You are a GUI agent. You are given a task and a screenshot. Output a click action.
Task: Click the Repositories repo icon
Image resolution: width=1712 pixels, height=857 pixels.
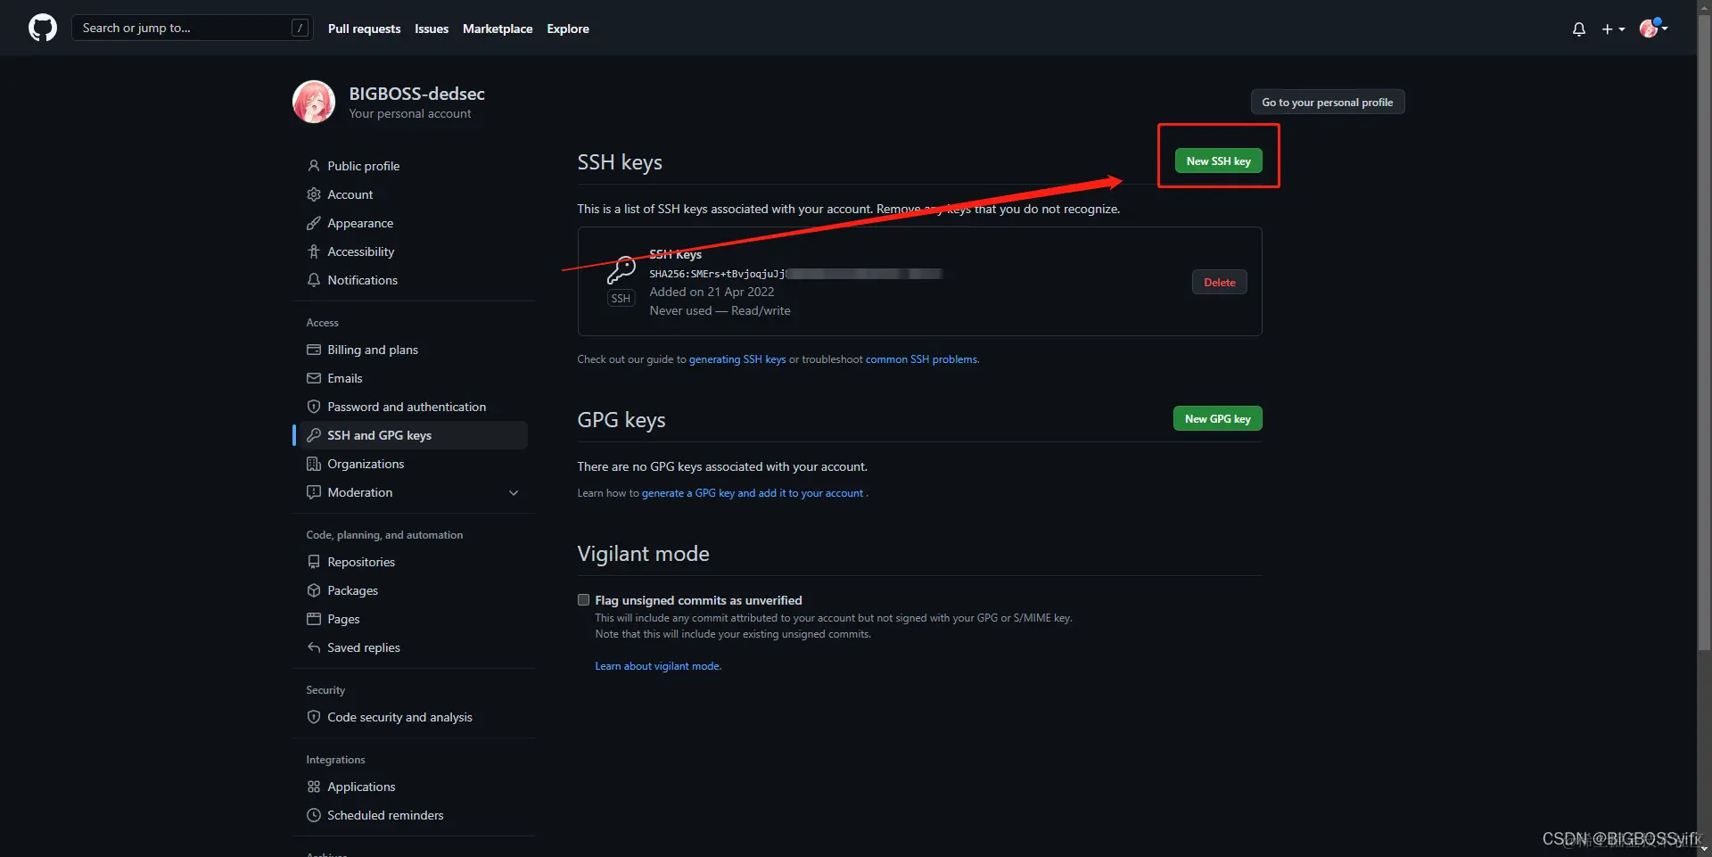[314, 562]
